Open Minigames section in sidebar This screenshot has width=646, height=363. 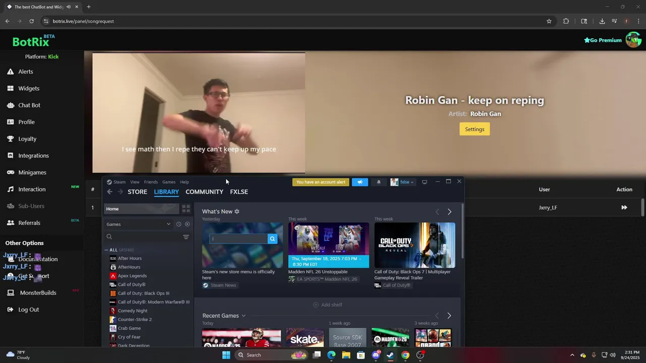(x=32, y=172)
